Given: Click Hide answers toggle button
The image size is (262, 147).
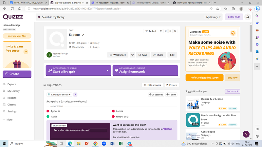Looking at the screenshot, I should [152, 85].
